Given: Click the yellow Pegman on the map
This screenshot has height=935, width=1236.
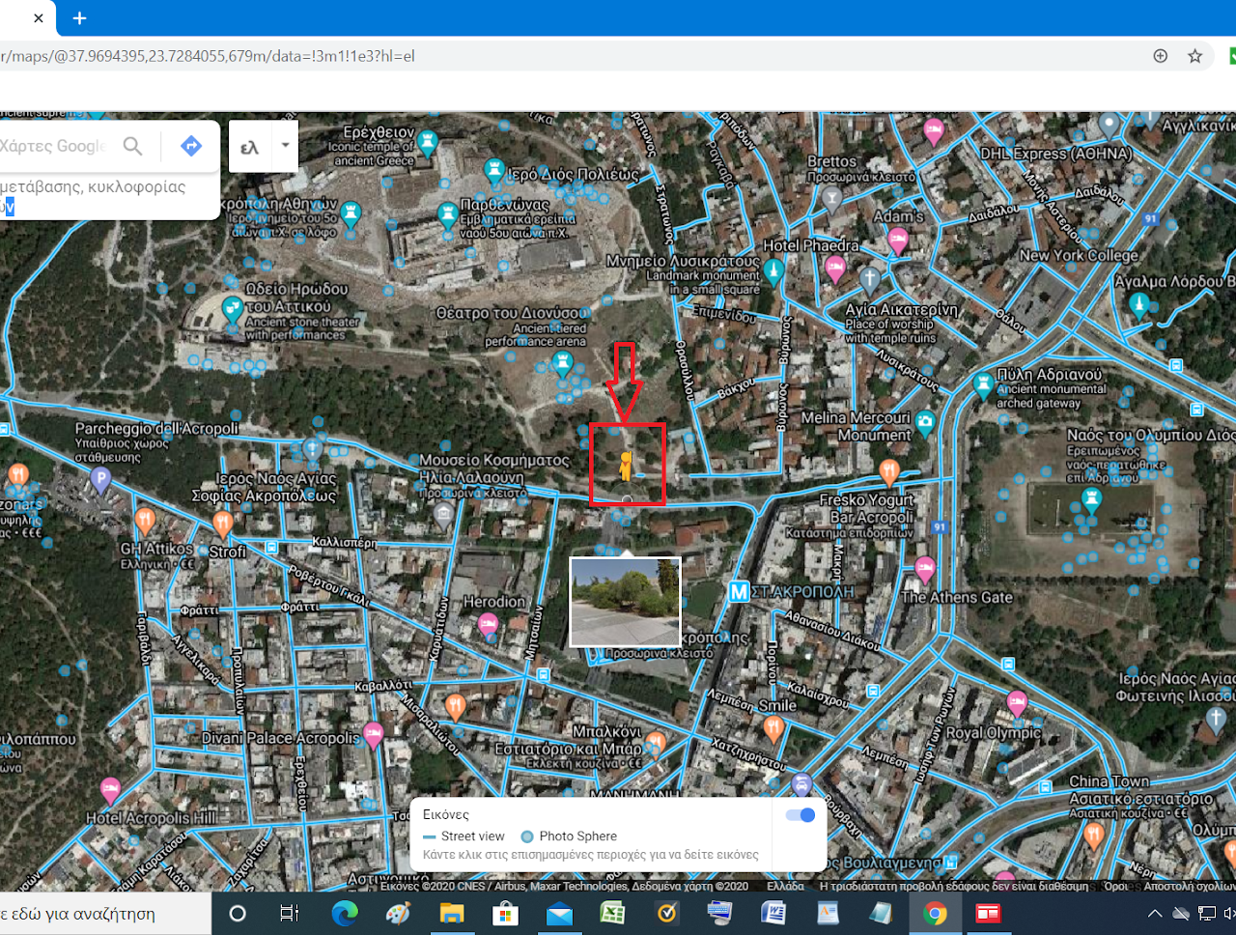Looking at the screenshot, I should tap(627, 467).
